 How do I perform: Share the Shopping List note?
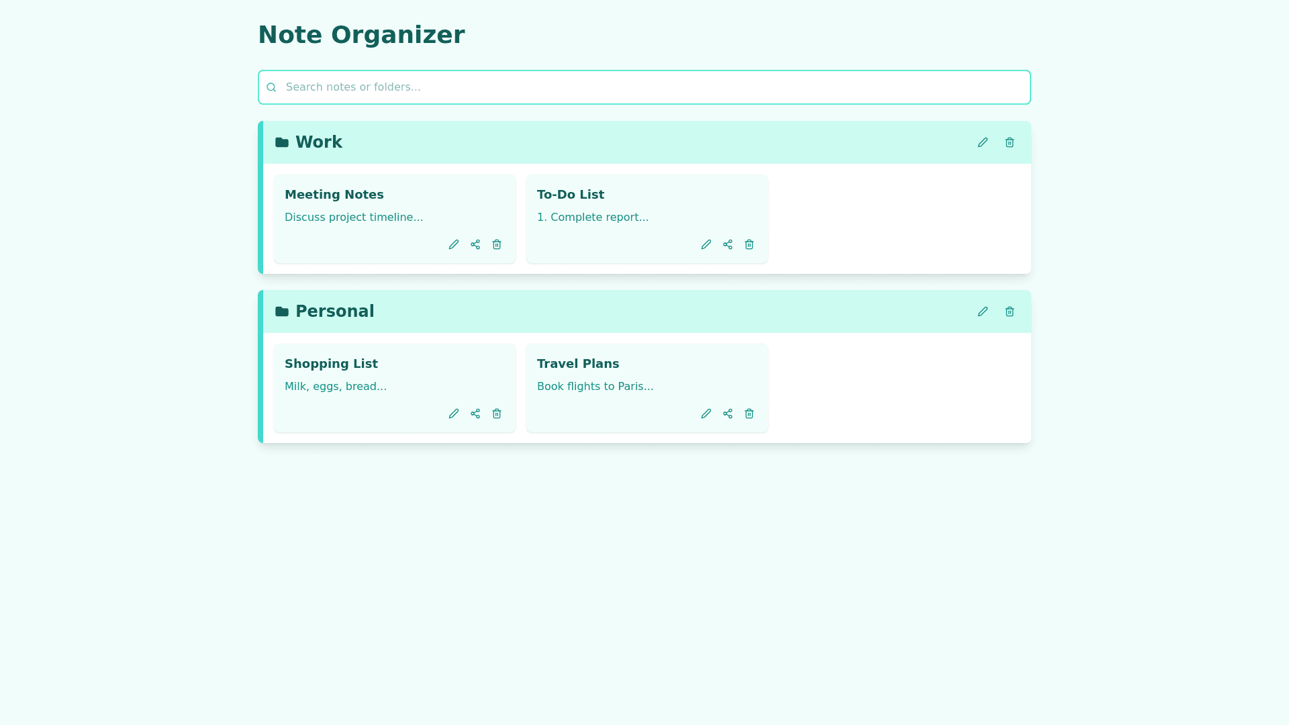click(475, 414)
